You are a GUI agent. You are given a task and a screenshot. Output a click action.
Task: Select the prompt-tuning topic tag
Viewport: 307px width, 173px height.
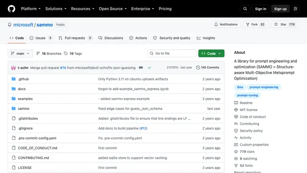point(248,95)
